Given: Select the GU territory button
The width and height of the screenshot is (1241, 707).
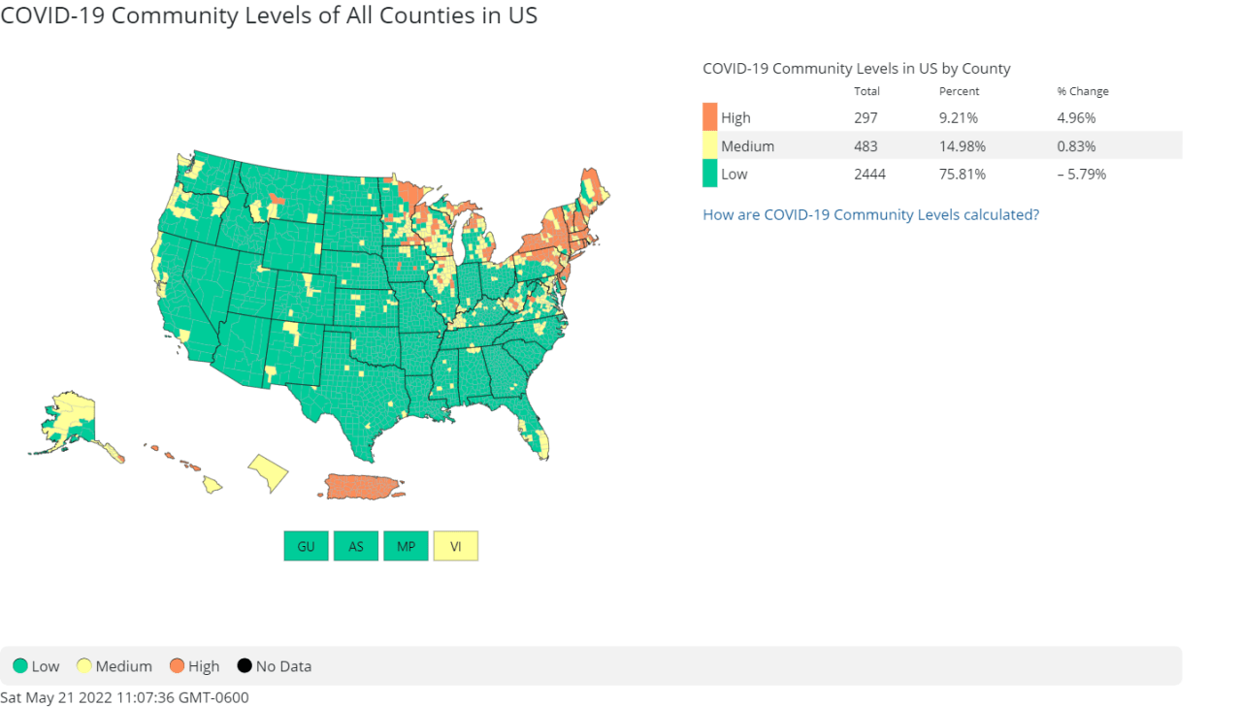Looking at the screenshot, I should click(x=305, y=545).
